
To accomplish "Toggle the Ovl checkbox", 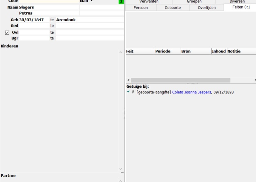I will coord(7,32).
